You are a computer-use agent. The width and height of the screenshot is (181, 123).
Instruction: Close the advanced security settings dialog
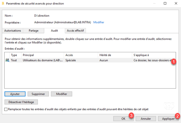click(176, 3)
